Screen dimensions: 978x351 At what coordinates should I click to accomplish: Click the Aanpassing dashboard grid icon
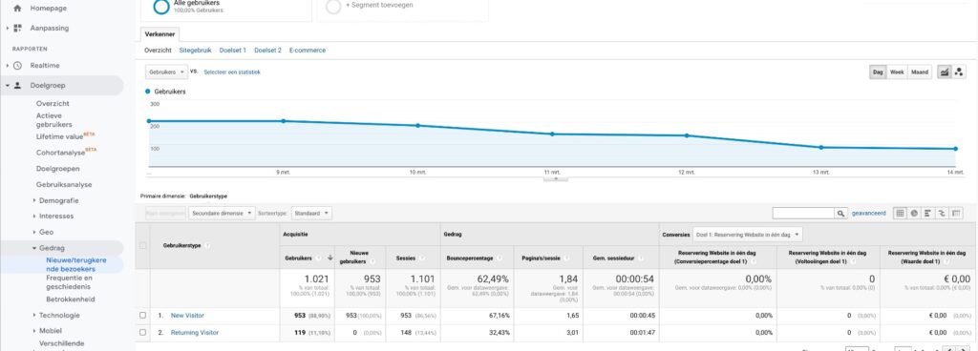point(17,28)
